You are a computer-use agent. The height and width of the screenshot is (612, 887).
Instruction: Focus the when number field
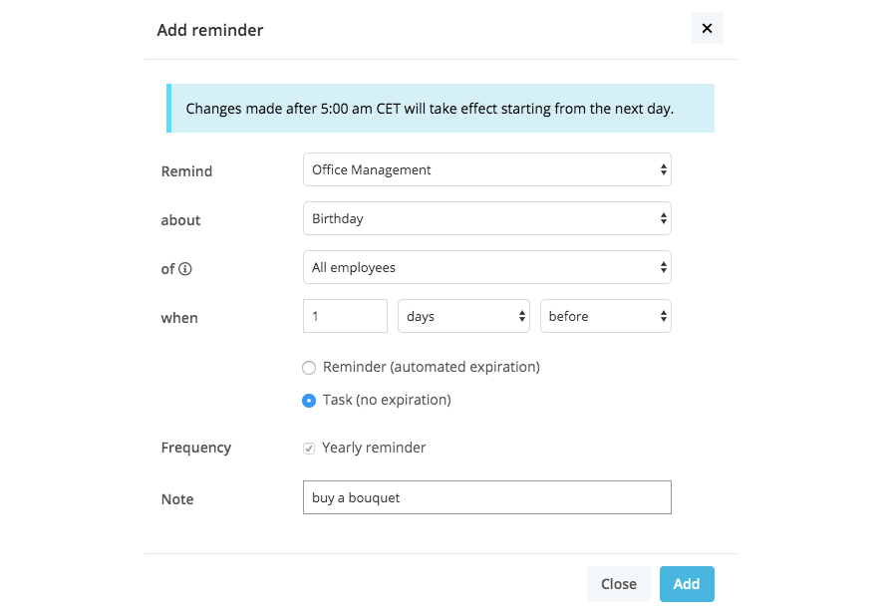pyautogui.click(x=345, y=317)
